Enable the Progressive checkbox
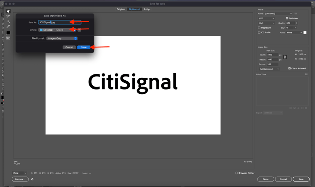 259,28
